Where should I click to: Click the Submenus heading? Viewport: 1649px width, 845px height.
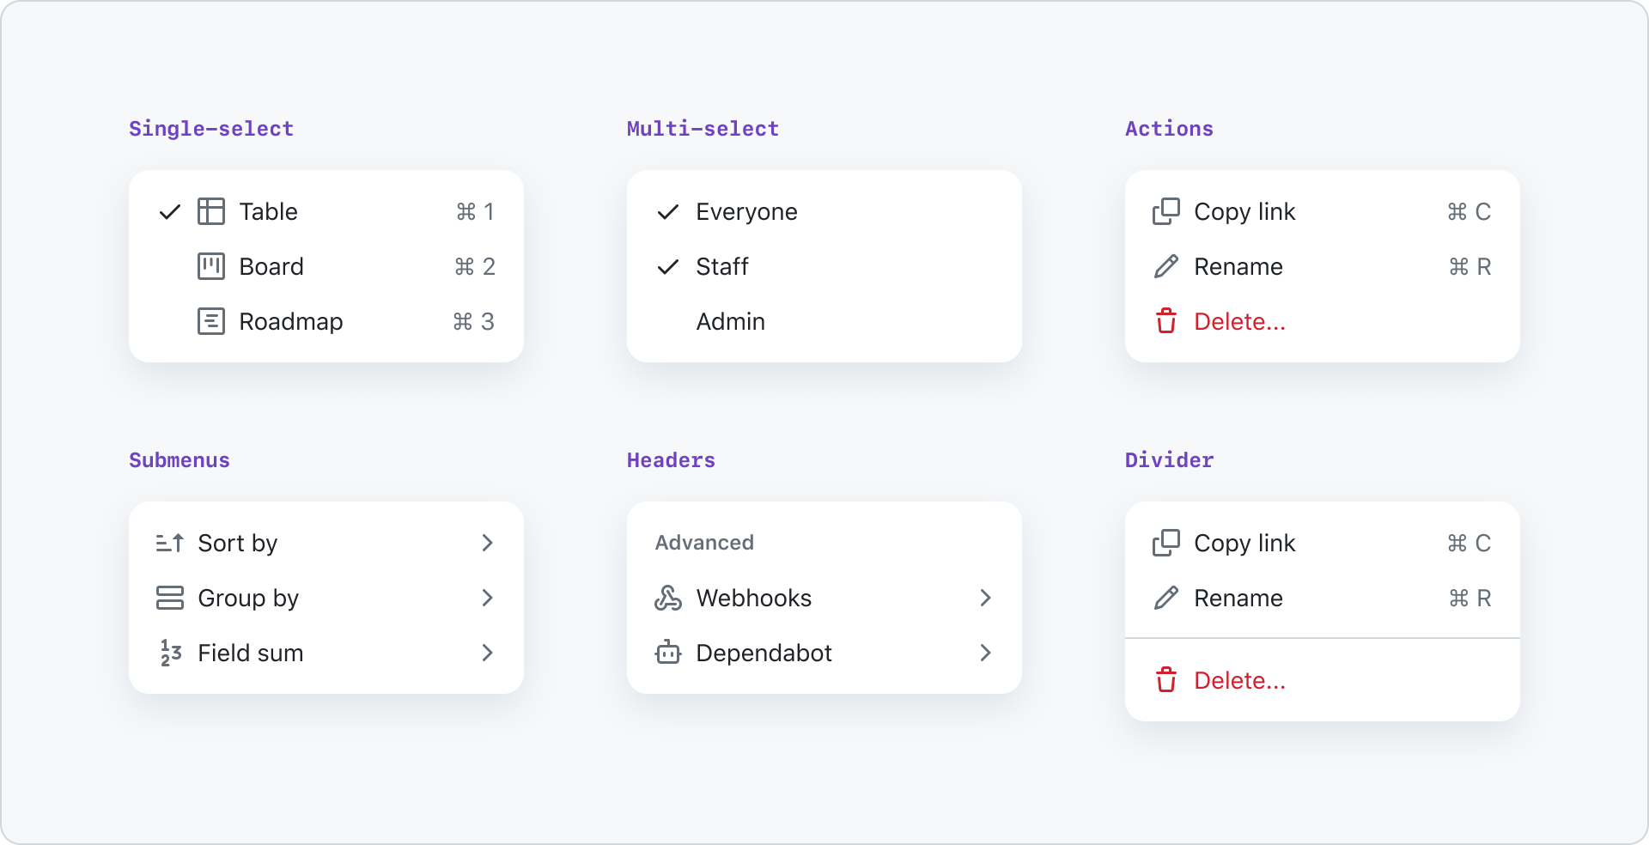pyautogui.click(x=180, y=460)
